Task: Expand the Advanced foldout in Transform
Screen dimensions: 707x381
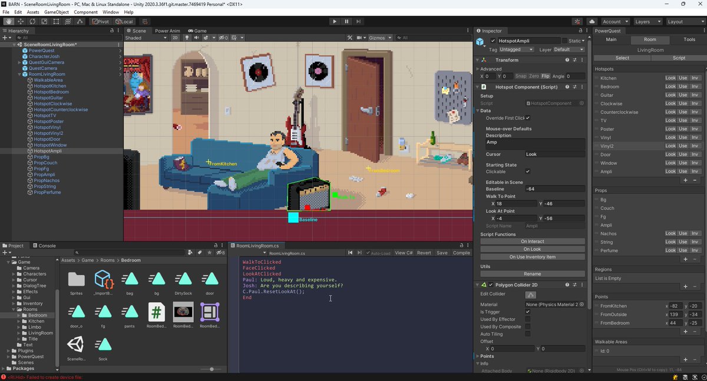Action: (478, 69)
